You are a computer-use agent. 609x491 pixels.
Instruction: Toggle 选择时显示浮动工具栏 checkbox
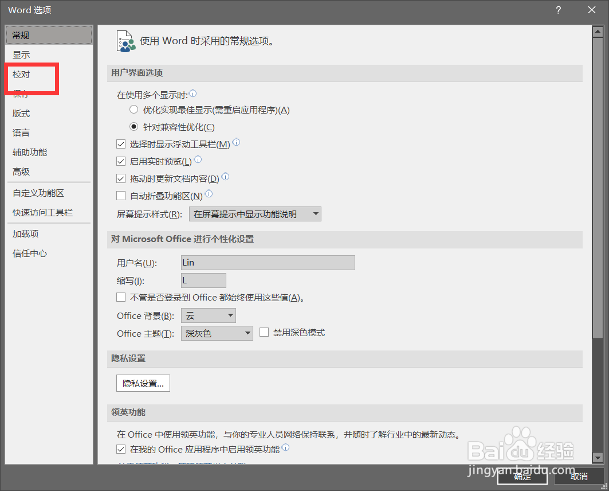point(121,144)
